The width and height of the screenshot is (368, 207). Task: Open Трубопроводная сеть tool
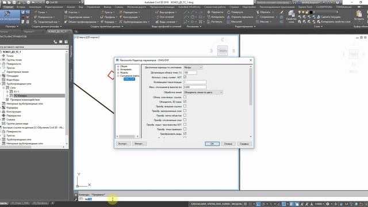134,22
